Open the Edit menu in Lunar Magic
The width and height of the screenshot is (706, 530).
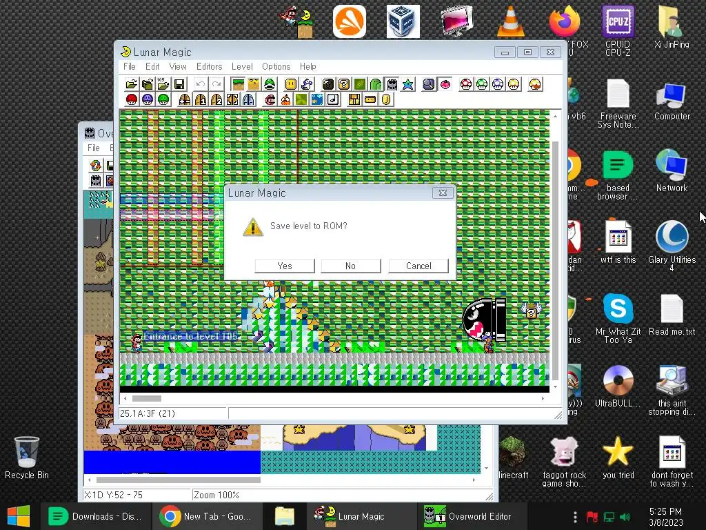(152, 66)
